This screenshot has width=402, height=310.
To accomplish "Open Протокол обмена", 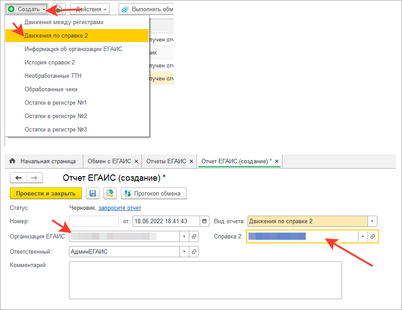I will coord(154,193).
